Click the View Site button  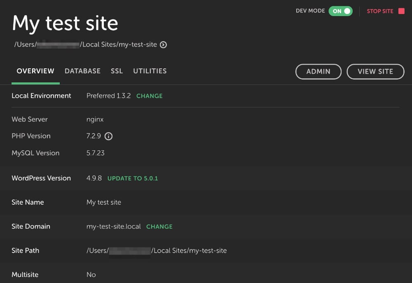point(375,71)
